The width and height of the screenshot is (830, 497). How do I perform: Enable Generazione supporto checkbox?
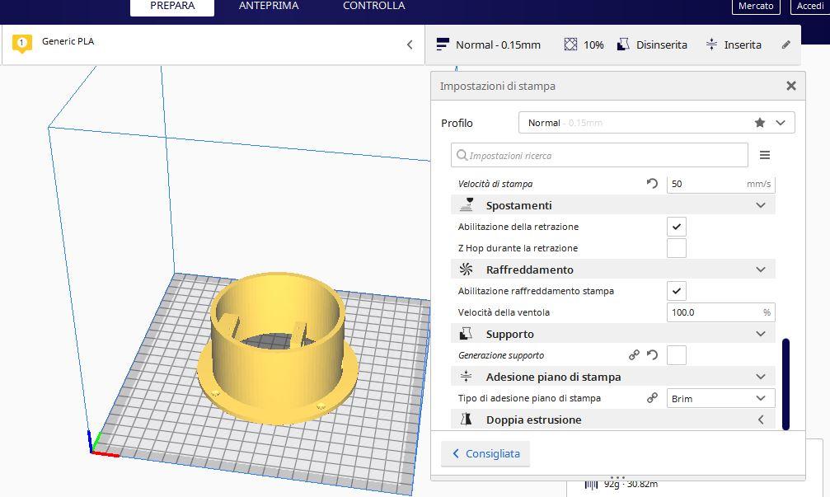[x=676, y=355]
